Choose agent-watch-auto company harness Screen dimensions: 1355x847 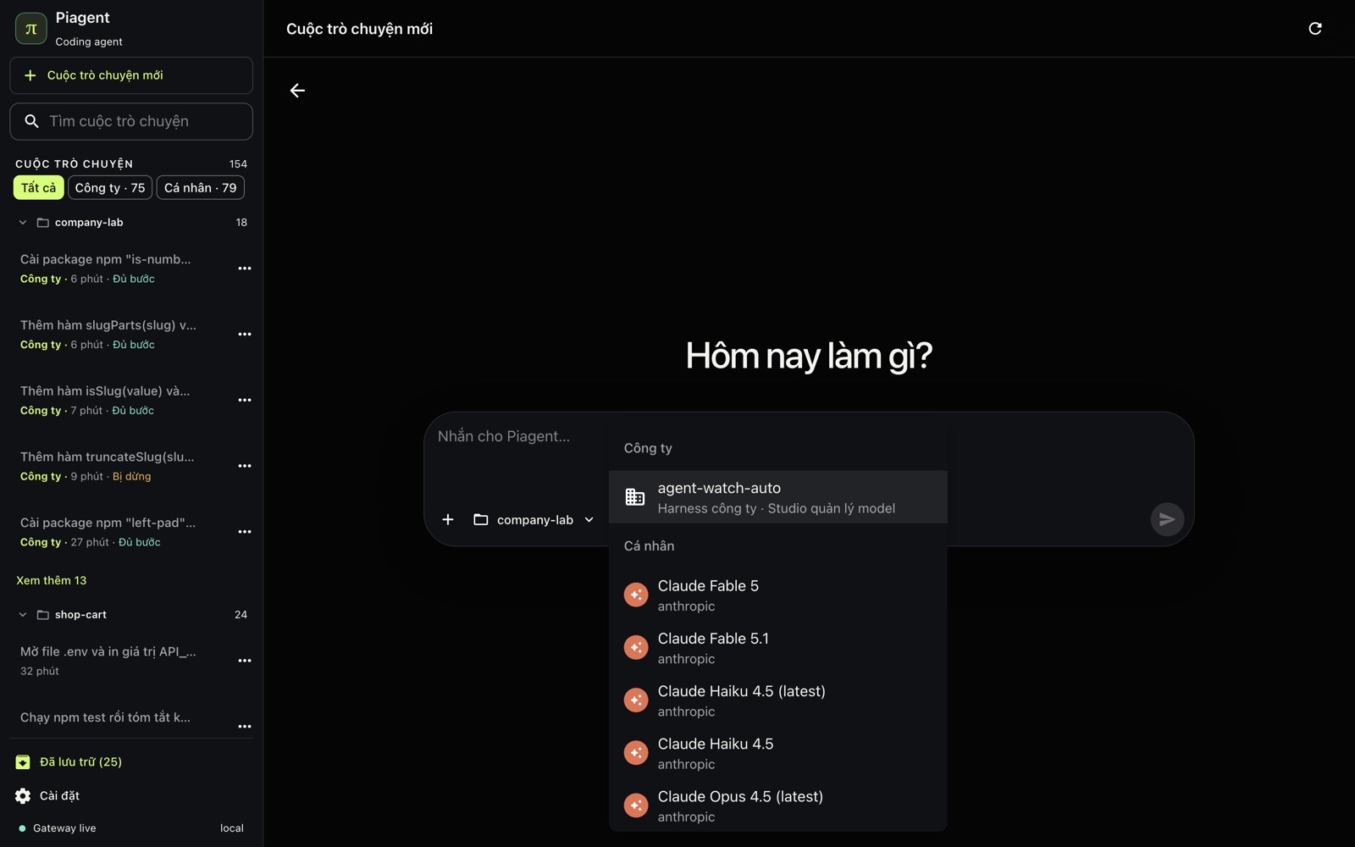point(777,497)
